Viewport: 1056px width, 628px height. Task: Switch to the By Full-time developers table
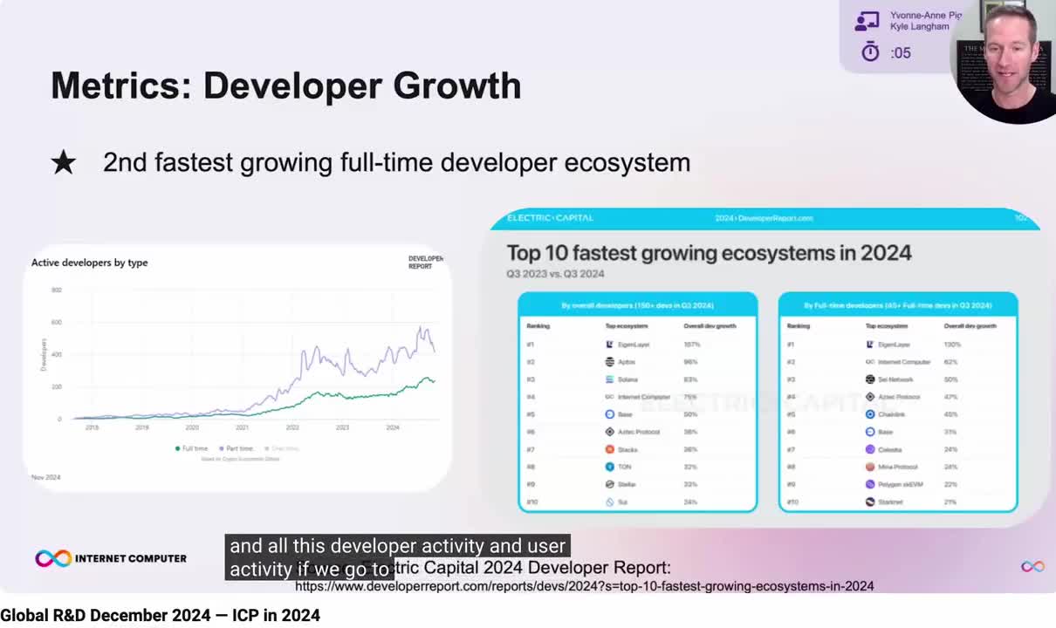coord(897,305)
